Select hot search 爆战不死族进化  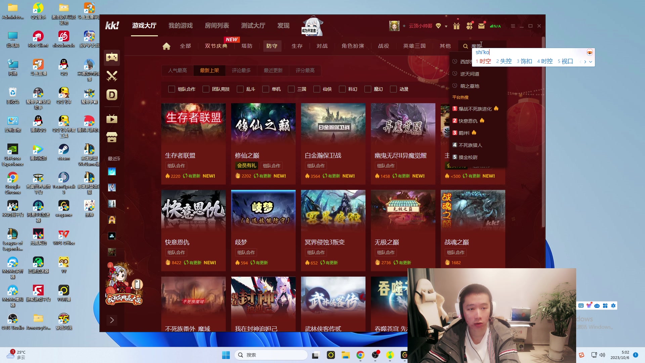pos(475,109)
